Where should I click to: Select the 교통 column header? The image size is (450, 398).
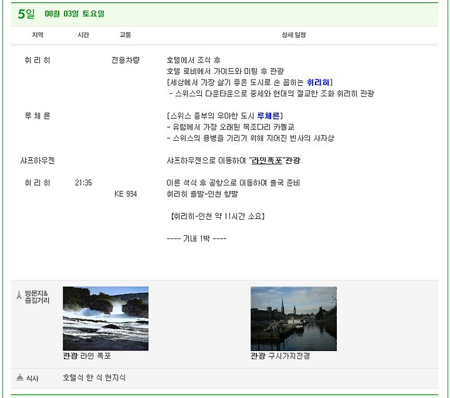pos(126,35)
